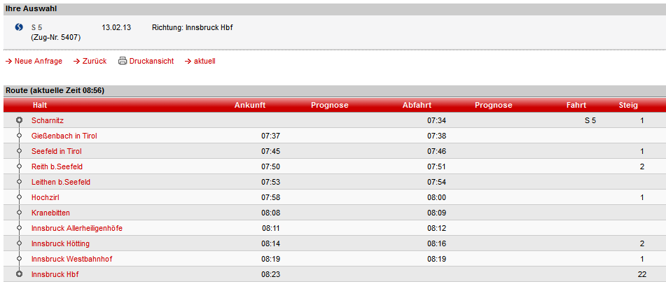Screen dimensions: 666x291
Task: Go back using the Zurück link
Action: (94, 62)
